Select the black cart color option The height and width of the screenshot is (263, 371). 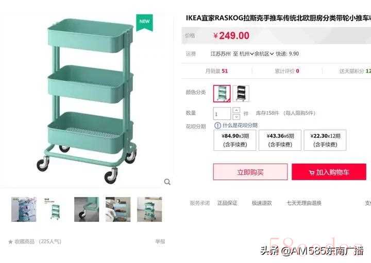tap(241, 94)
